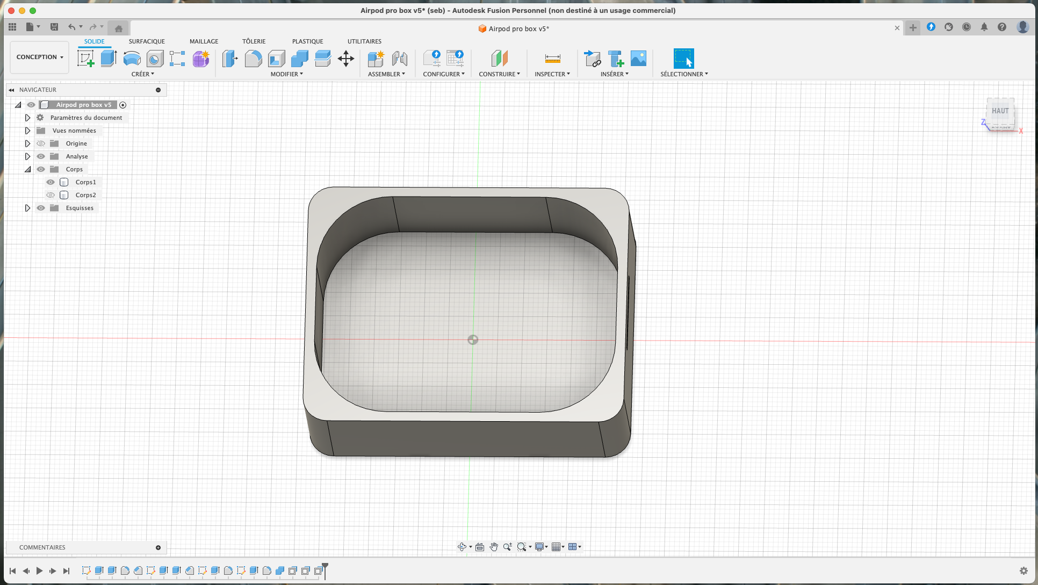
Task: Click the HAUT face of the ViewCube
Action: click(x=1000, y=111)
